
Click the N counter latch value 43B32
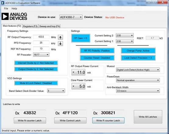pos(30,113)
